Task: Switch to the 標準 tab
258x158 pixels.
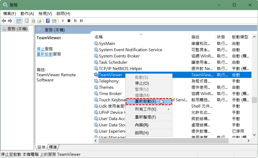Action: tap(53, 147)
